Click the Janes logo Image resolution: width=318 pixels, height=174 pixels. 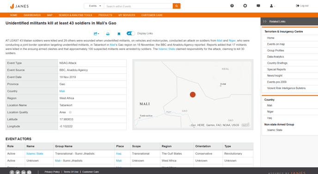pyautogui.click(x=19, y=6)
